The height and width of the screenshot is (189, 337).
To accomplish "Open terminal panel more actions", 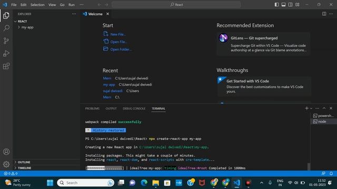I will tap(317, 108).
